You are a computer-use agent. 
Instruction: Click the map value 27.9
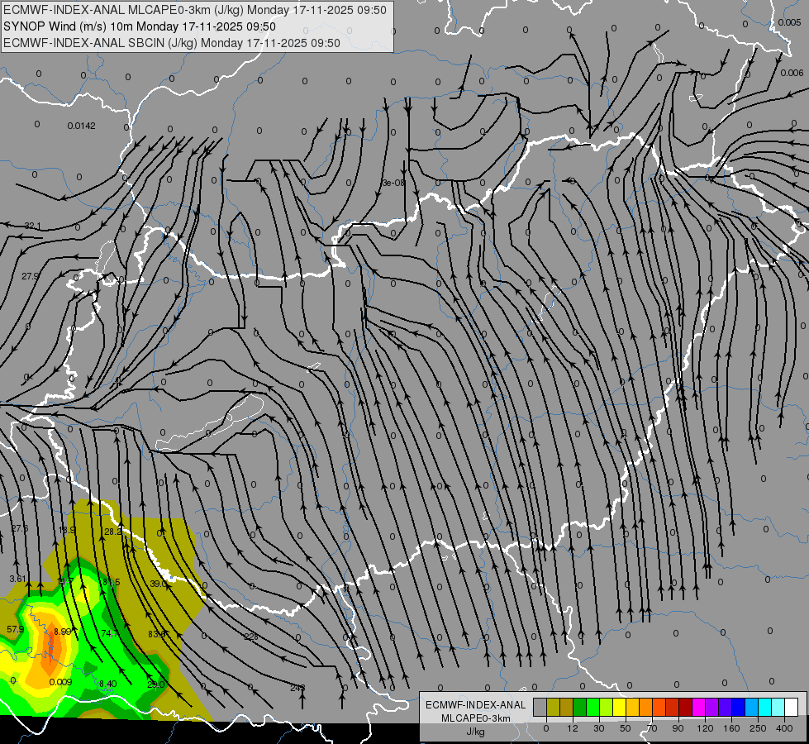tap(30, 276)
